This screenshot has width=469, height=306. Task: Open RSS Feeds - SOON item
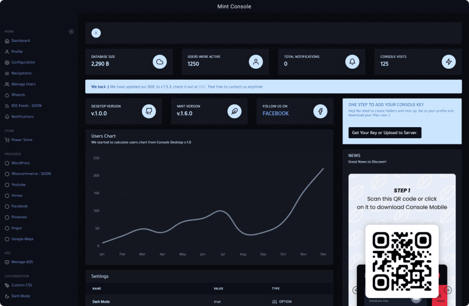click(x=26, y=105)
